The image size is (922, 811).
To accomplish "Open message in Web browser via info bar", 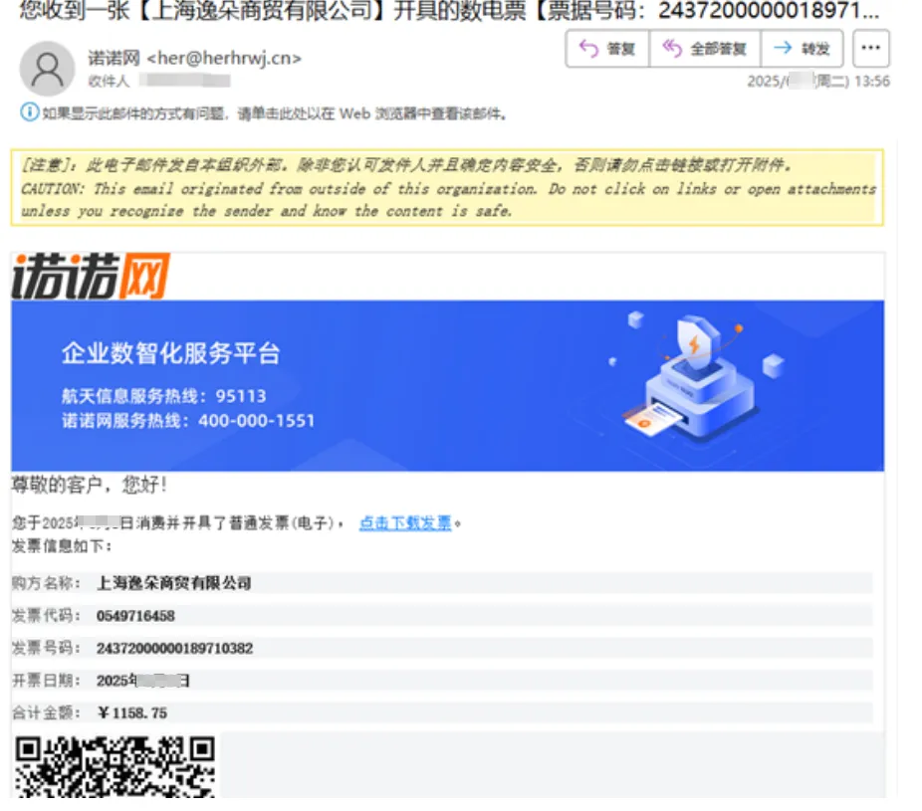I will 274,113.
